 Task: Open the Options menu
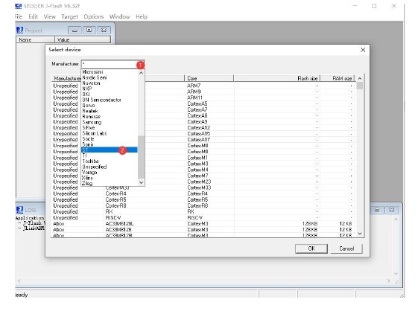94,16
